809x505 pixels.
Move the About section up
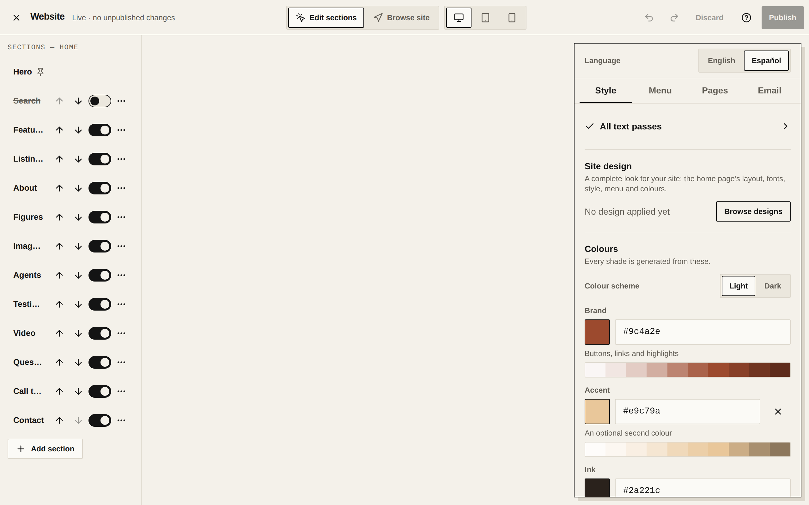(59, 188)
